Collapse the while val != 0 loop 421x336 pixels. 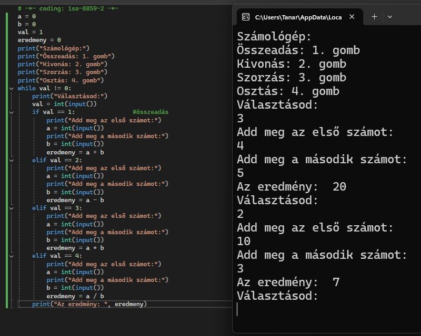click(12, 88)
